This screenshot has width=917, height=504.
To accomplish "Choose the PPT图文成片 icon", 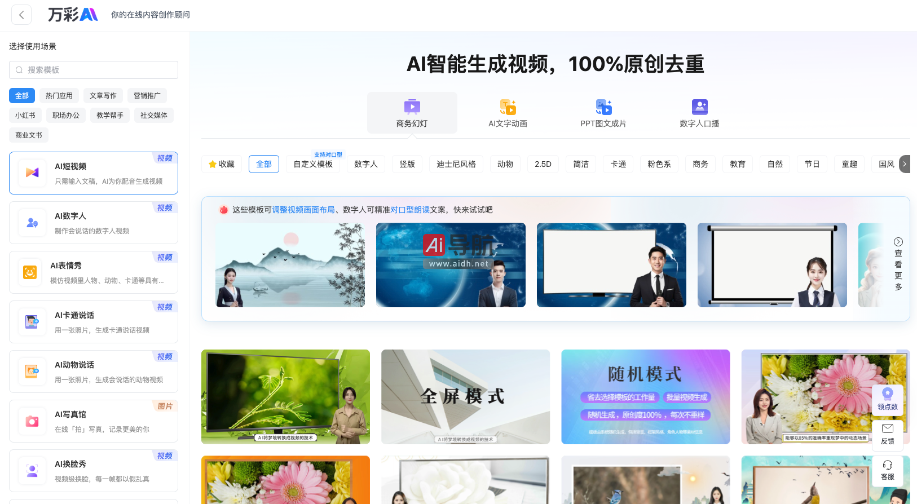I will [603, 107].
